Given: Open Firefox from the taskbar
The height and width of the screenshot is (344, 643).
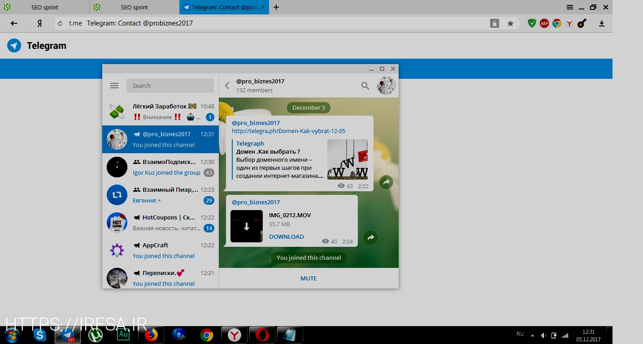Looking at the screenshot, I should pyautogui.click(x=151, y=335).
